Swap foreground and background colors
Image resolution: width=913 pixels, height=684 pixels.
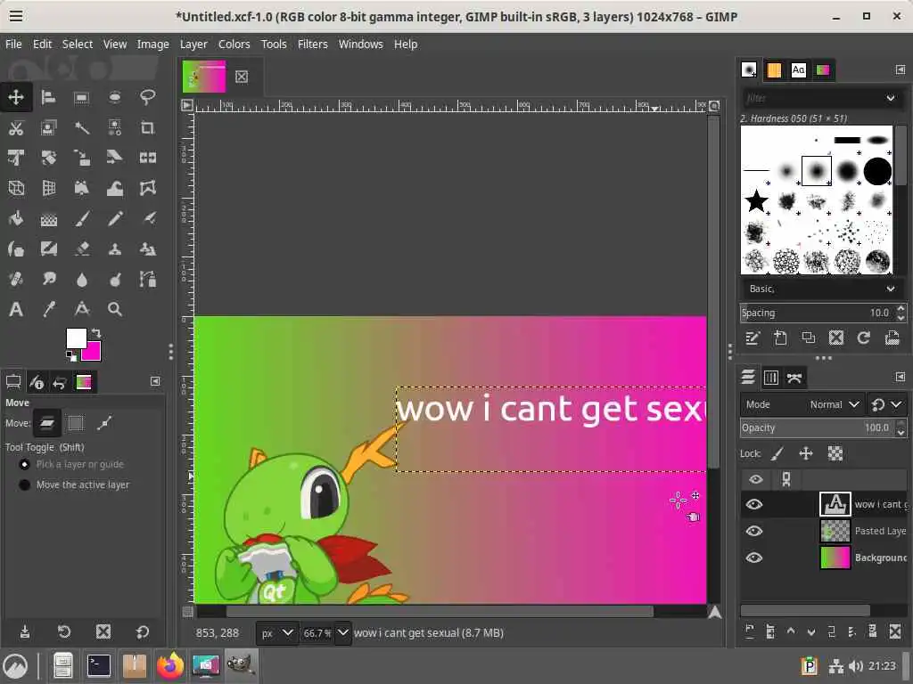96,333
